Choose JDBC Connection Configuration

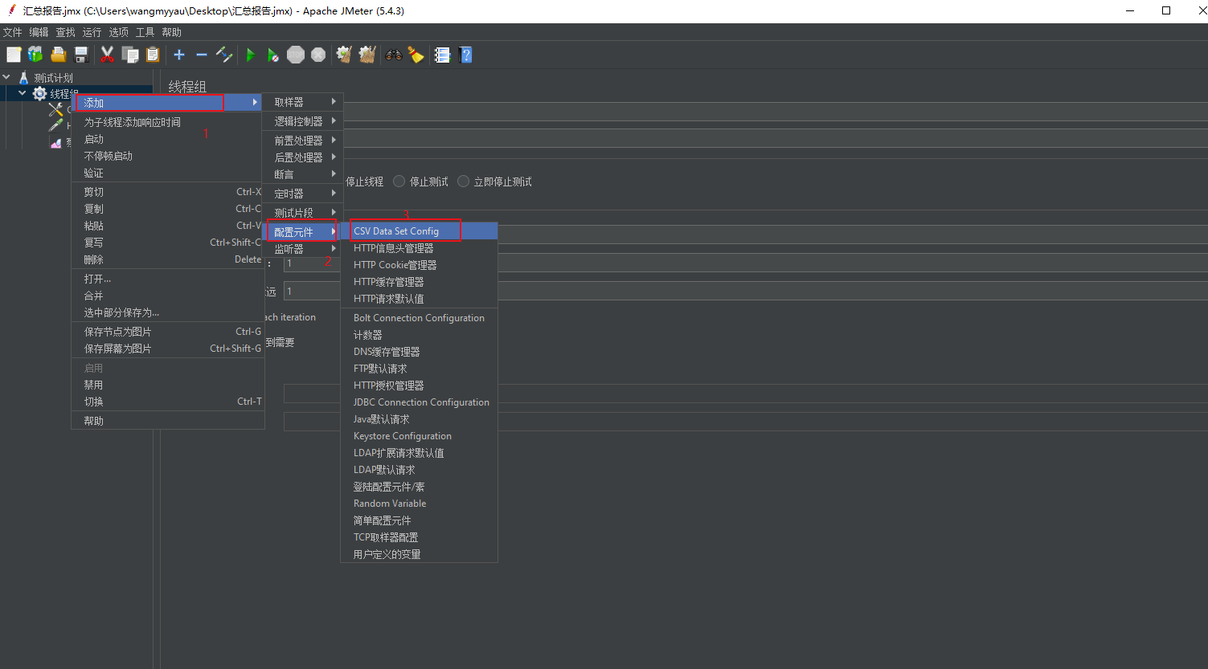419,402
